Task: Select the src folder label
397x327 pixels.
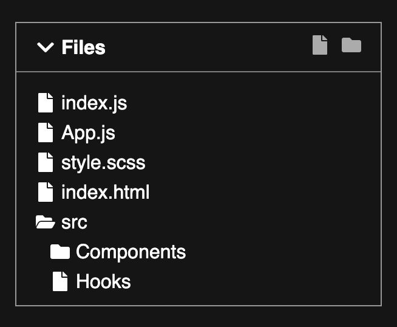Action: point(74,223)
